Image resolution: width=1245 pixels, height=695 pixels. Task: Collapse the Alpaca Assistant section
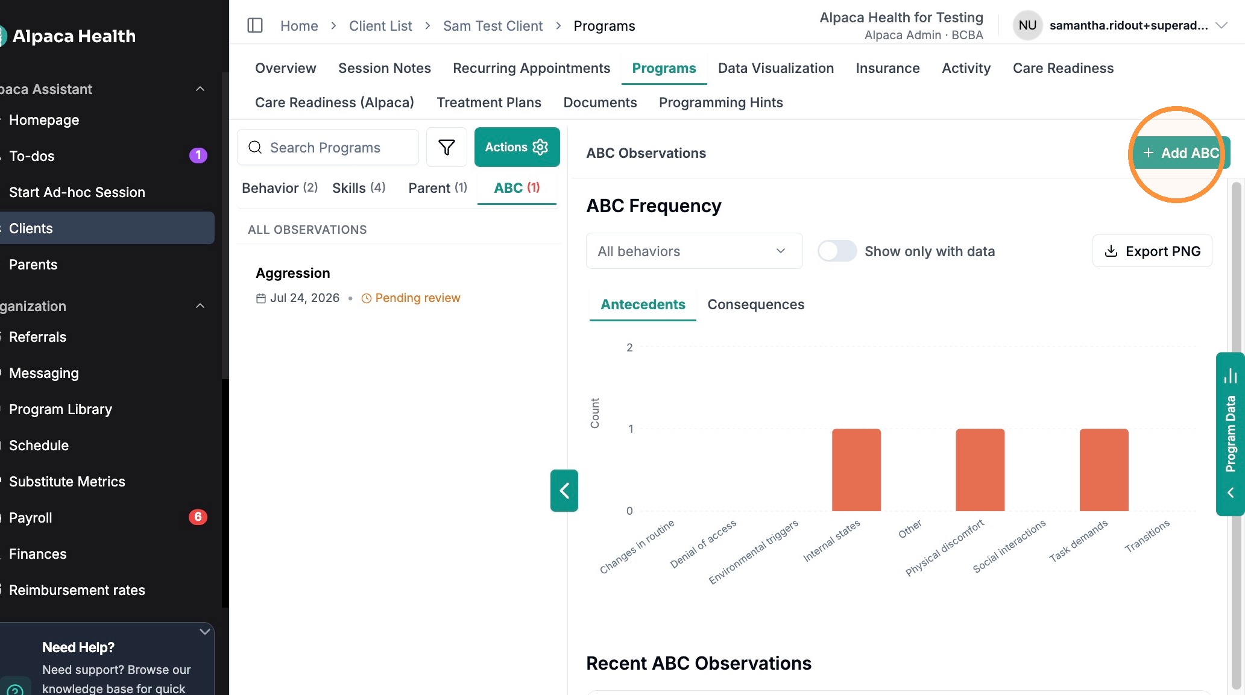pos(200,89)
